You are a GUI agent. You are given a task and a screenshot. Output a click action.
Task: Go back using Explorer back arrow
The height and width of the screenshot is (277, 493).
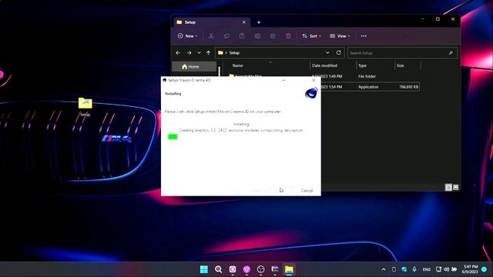(178, 53)
